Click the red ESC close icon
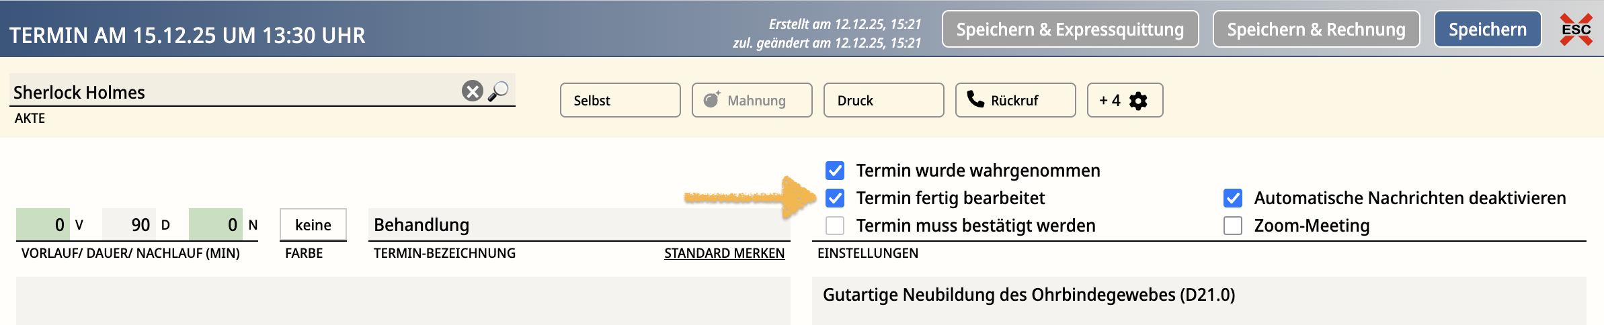Image resolution: width=1604 pixels, height=325 pixels. pyautogui.click(x=1576, y=30)
